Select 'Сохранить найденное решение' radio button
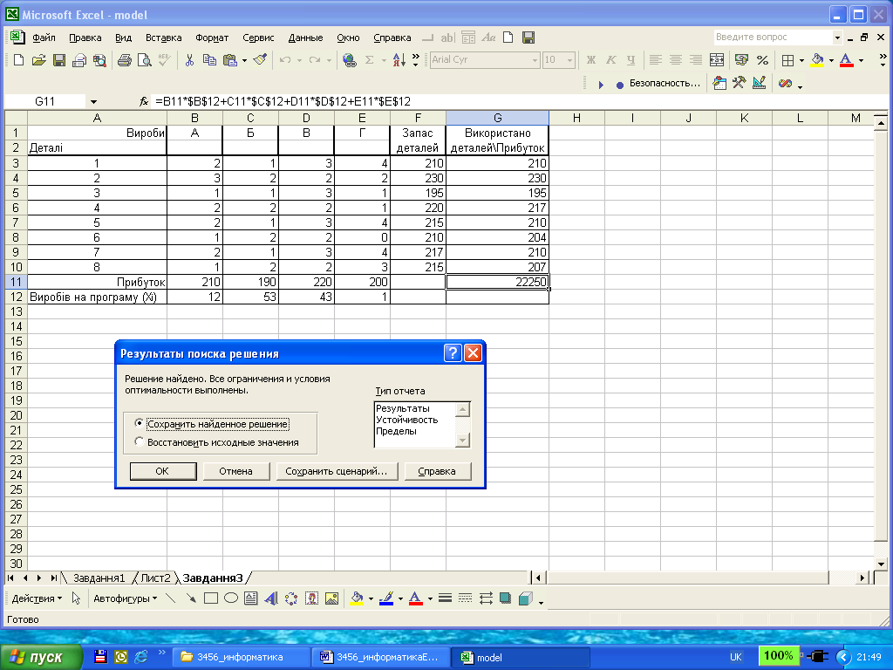This screenshot has height=670, width=893. click(x=140, y=424)
